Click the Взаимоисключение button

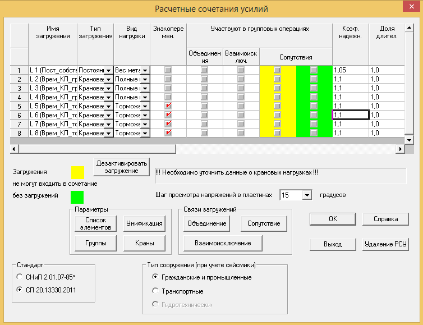pos(223,243)
